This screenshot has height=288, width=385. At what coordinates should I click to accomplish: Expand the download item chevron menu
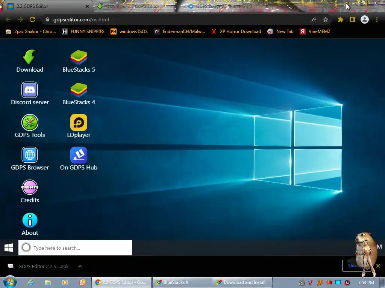pos(80,266)
